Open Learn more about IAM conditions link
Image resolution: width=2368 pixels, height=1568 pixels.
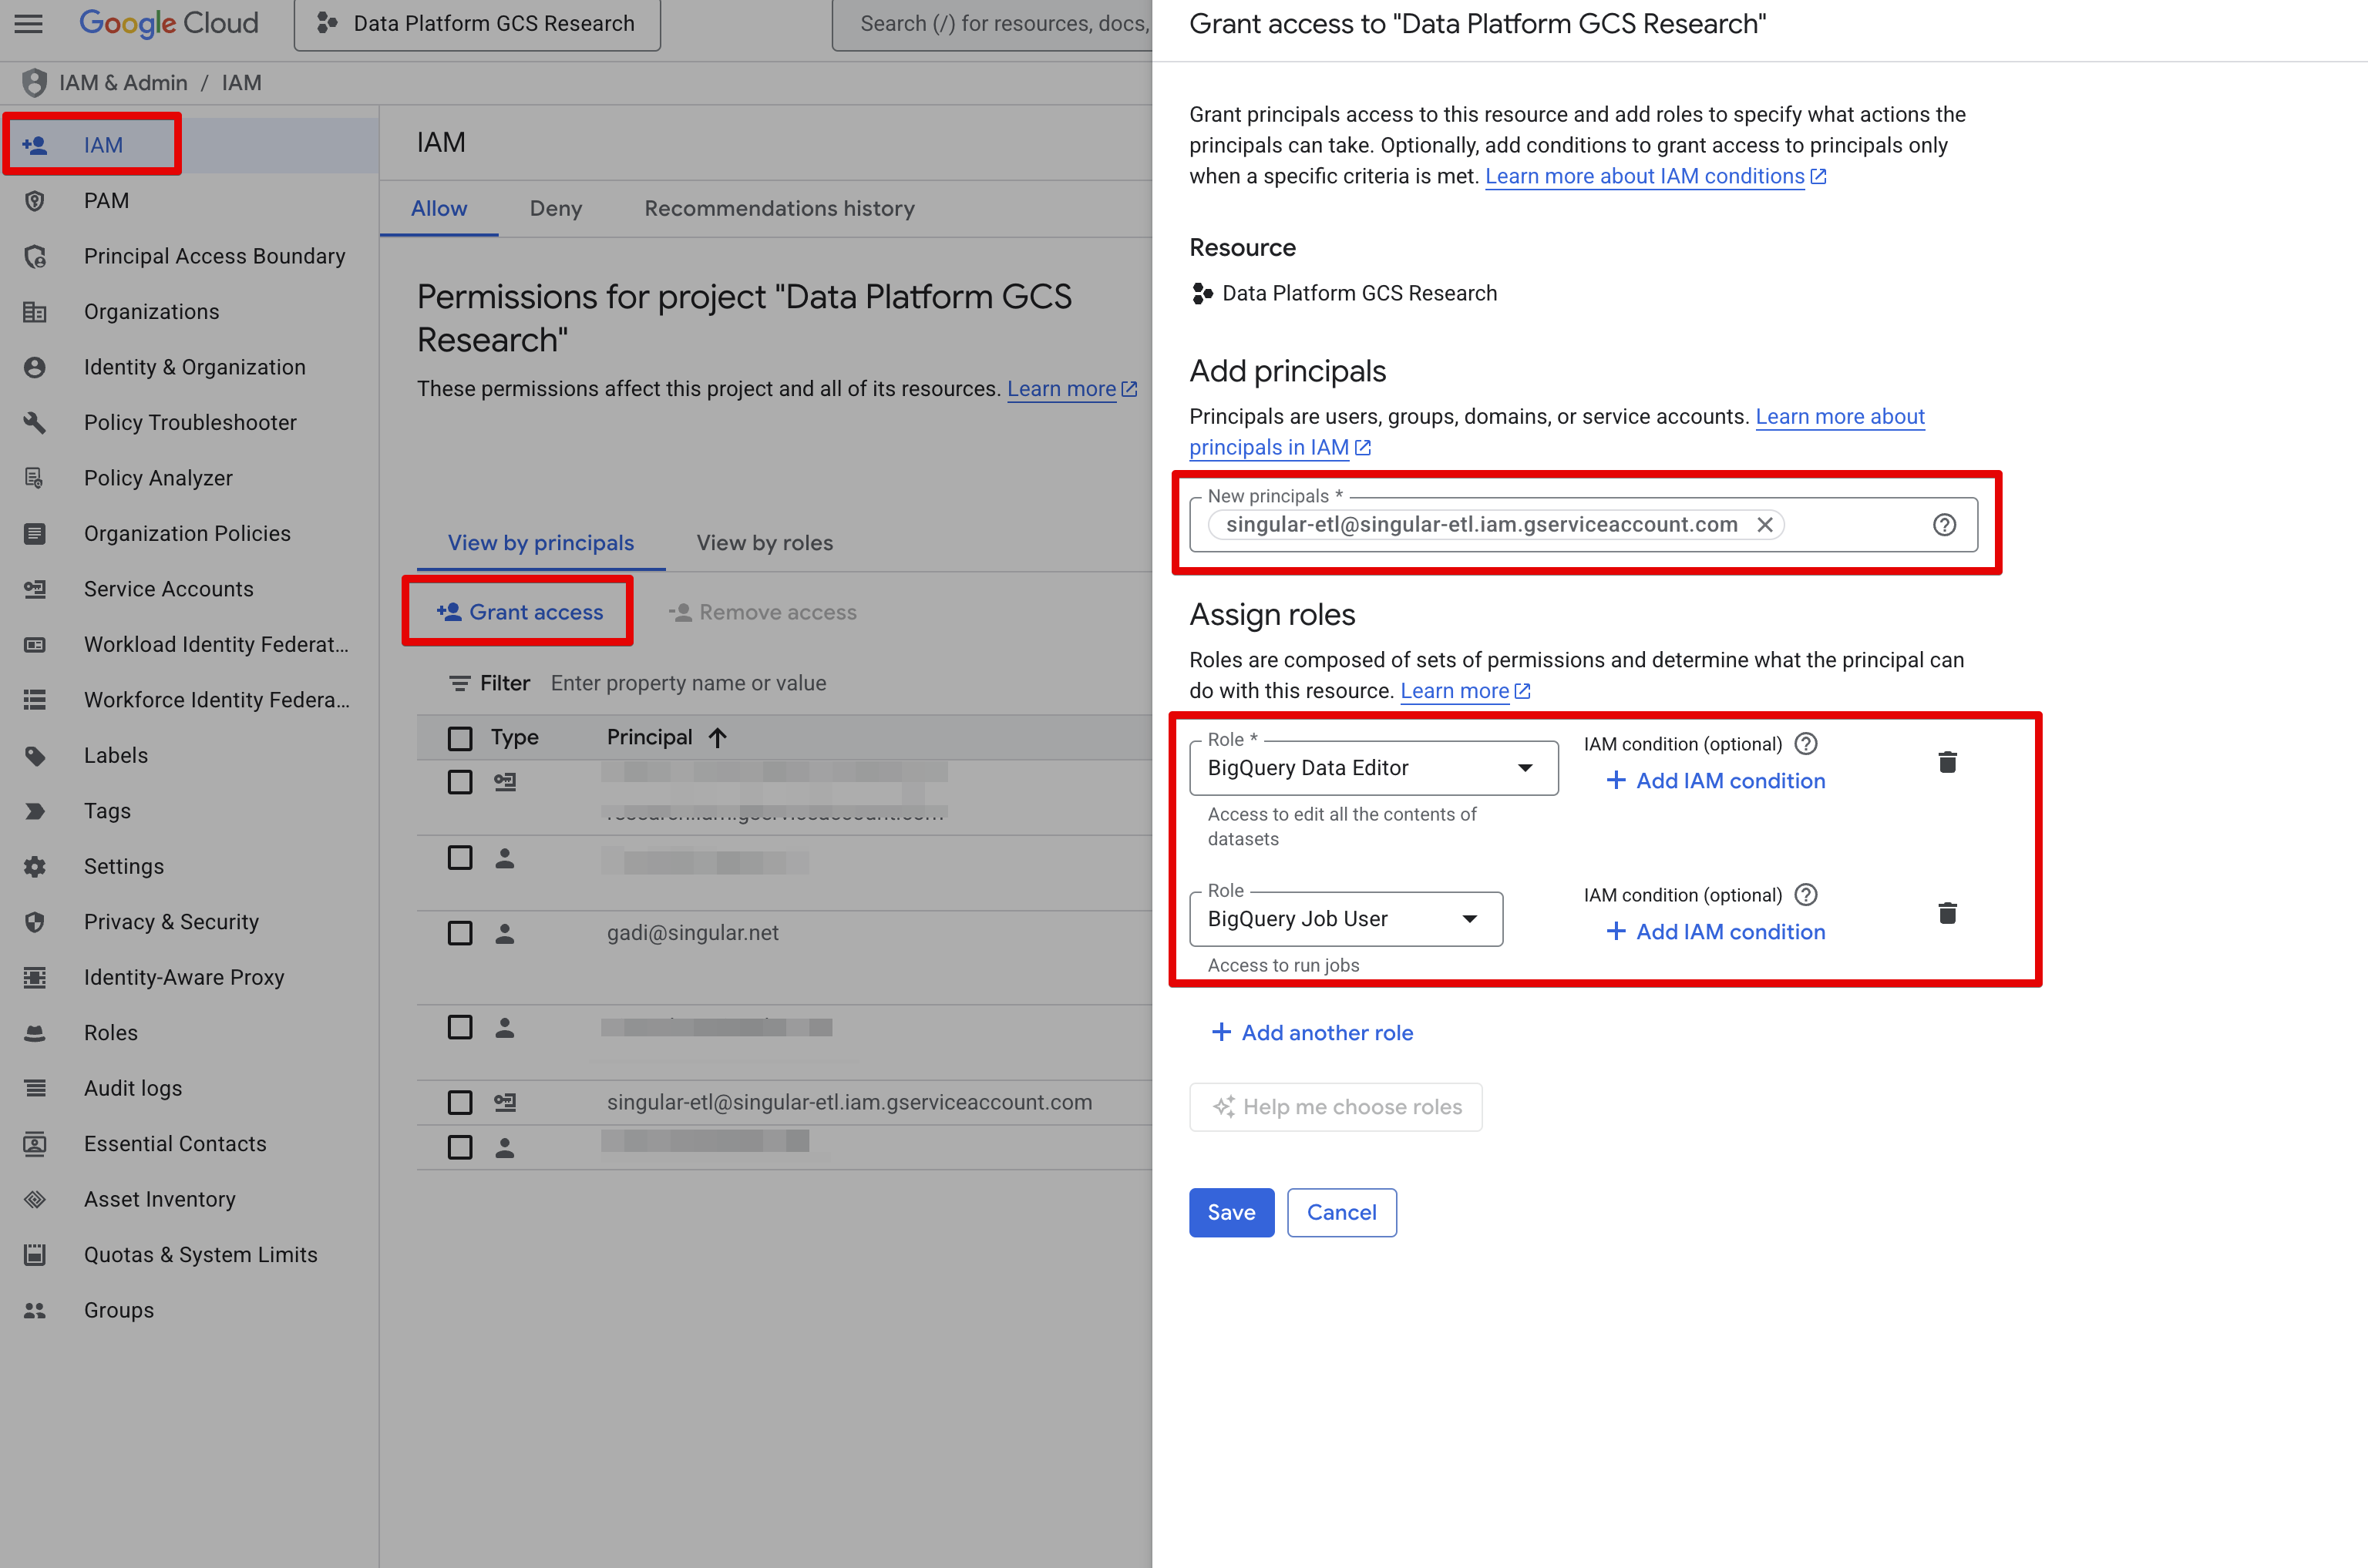[1656, 177]
